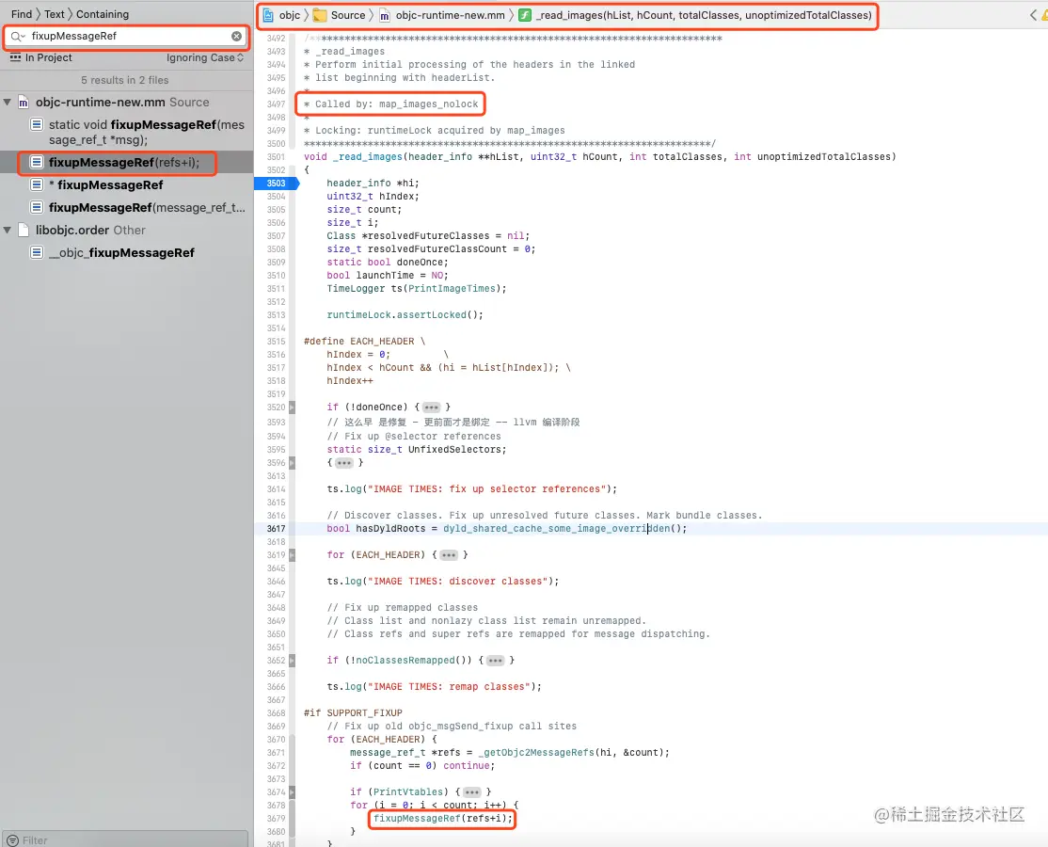This screenshot has height=847, width=1048.
Task: Clear the fixupMessageRef search text
Action: point(237,36)
